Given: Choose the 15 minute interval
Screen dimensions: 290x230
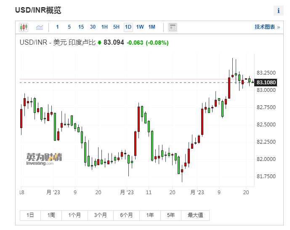Looking at the screenshot, I should point(81,27).
